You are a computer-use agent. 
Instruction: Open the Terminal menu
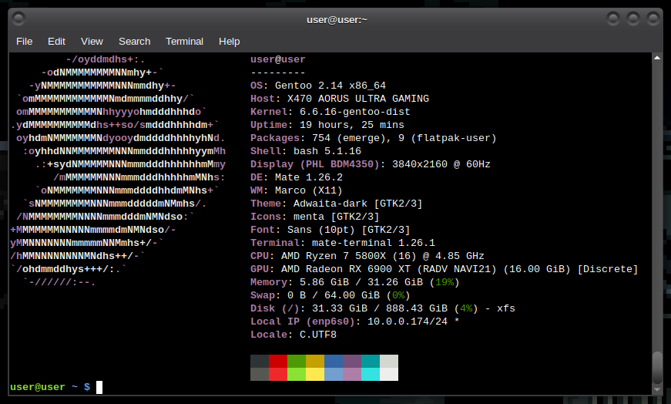click(x=184, y=42)
